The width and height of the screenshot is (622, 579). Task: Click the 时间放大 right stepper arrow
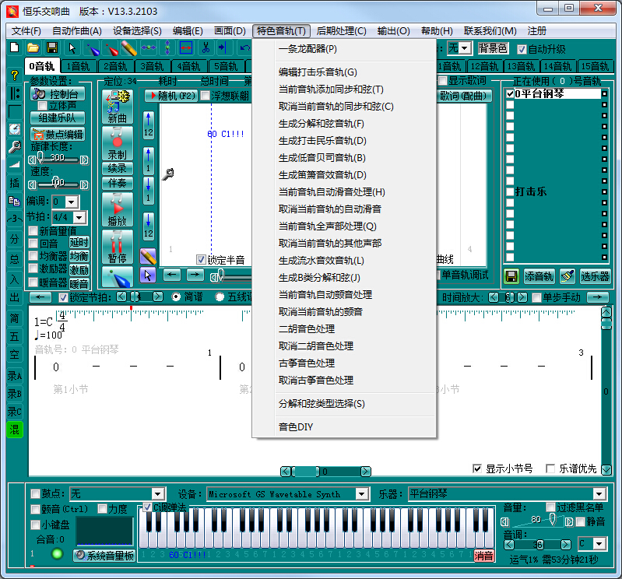[522, 297]
